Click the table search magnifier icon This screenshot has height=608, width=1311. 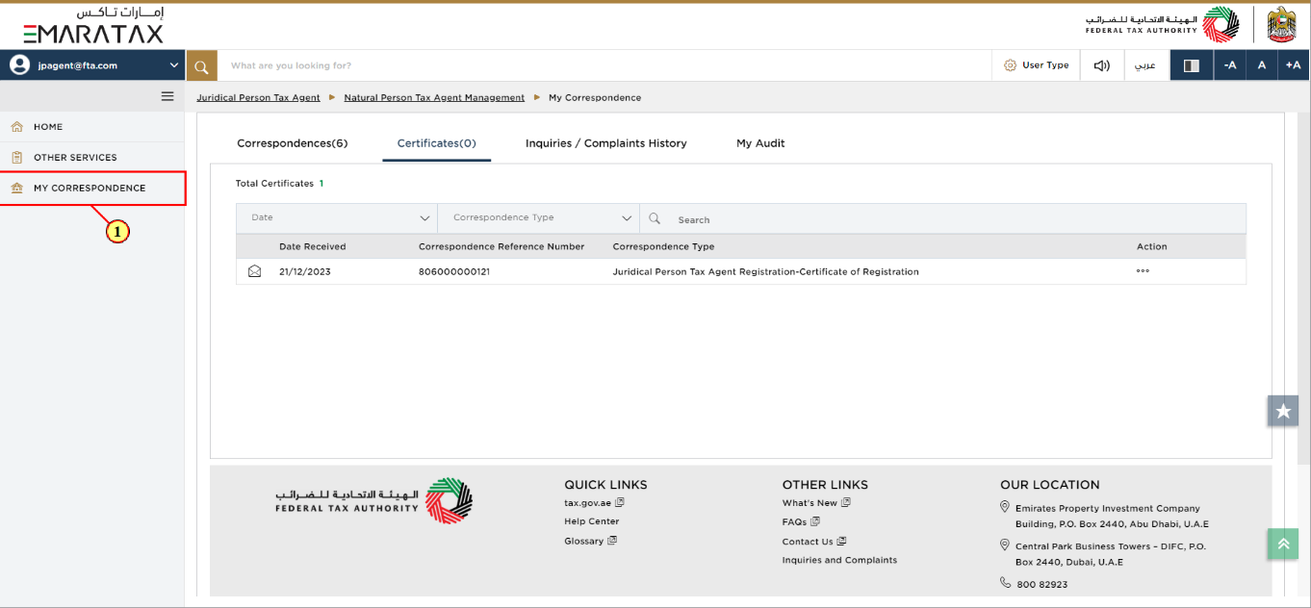point(655,218)
